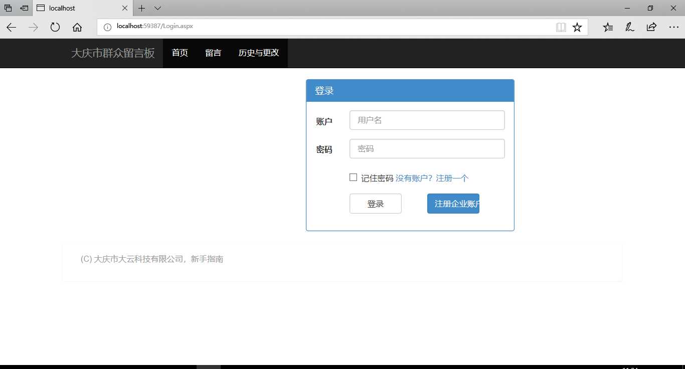Click the 登录 button
Screen dimensions: 685x369
pyautogui.click(x=376, y=204)
